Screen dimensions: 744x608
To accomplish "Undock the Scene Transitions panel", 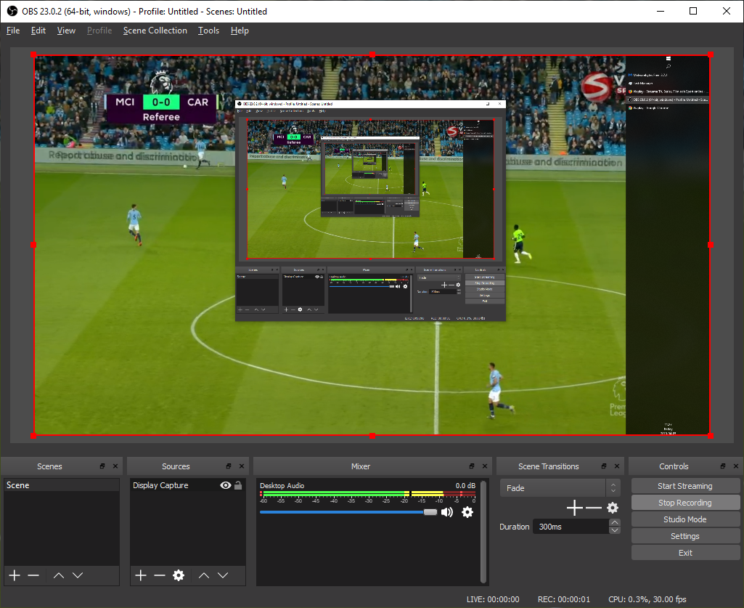I will 604,466.
